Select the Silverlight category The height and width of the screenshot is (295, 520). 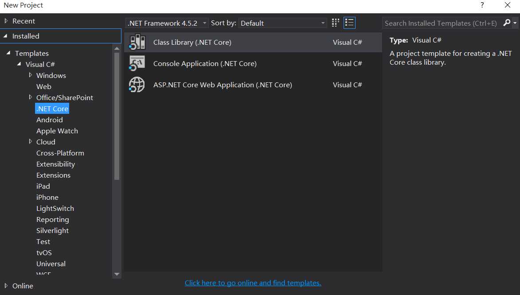pos(52,231)
